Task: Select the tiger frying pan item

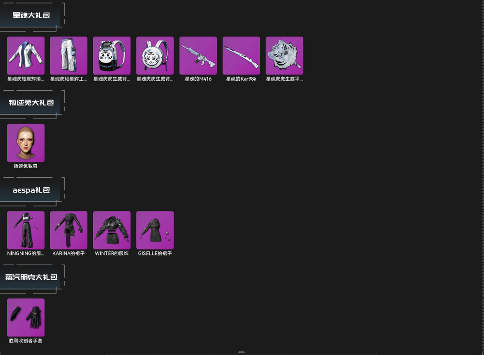Action: click(284, 56)
